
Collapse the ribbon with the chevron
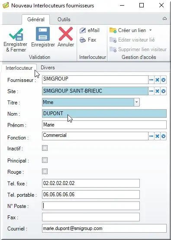(x=165, y=19)
